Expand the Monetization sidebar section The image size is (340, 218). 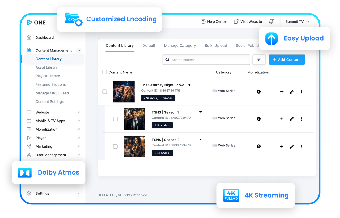coord(54,129)
